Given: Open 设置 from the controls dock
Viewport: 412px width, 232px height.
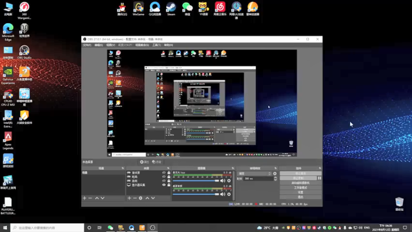Looking at the screenshot, I should [x=301, y=192].
